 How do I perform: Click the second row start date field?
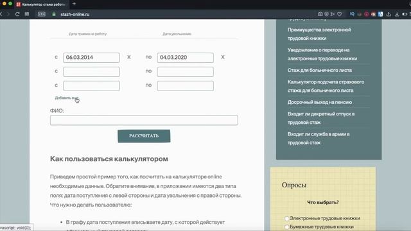click(91, 72)
